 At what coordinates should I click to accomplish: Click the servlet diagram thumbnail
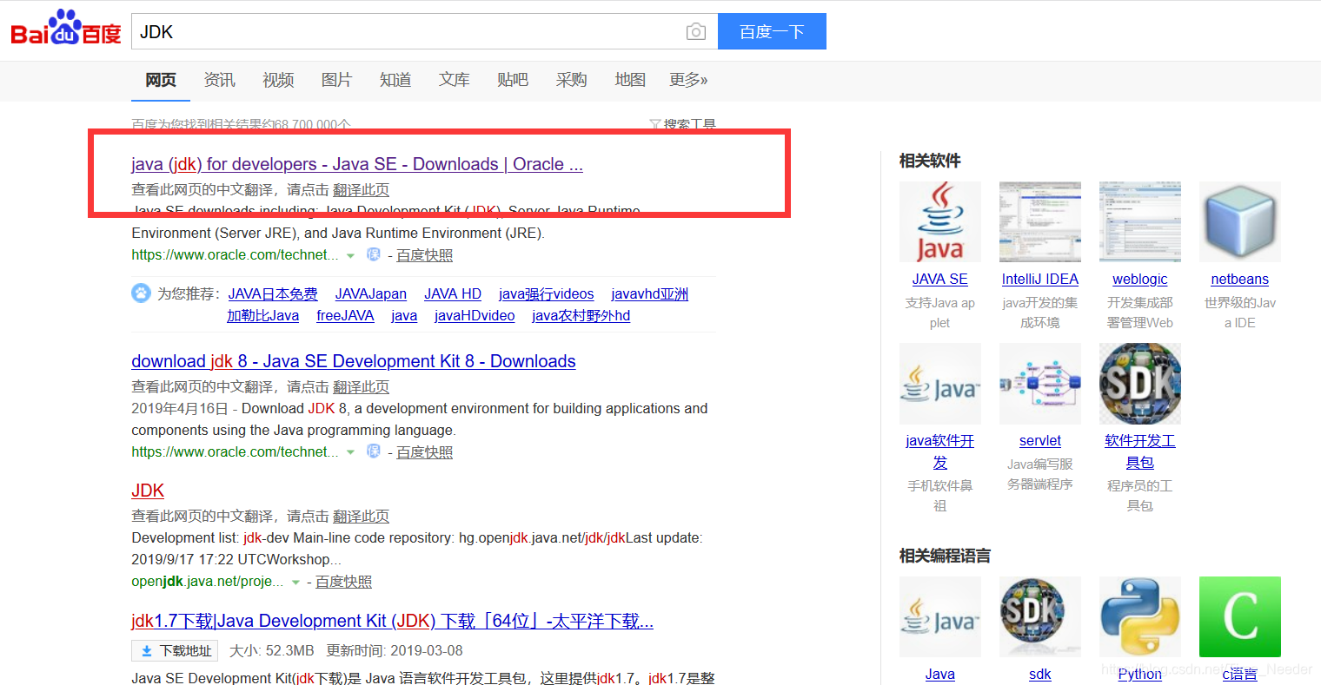pyautogui.click(x=1040, y=384)
